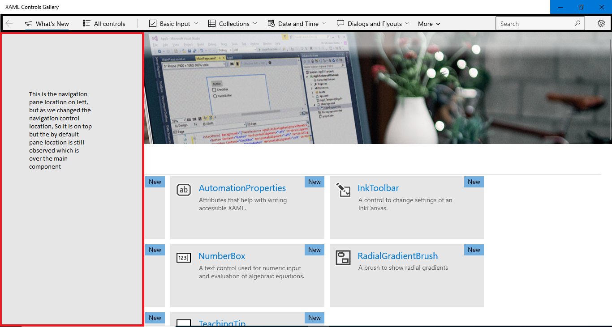Click the TeachingTip card icon
Viewport: 612px width, 327px height.
tap(184, 323)
